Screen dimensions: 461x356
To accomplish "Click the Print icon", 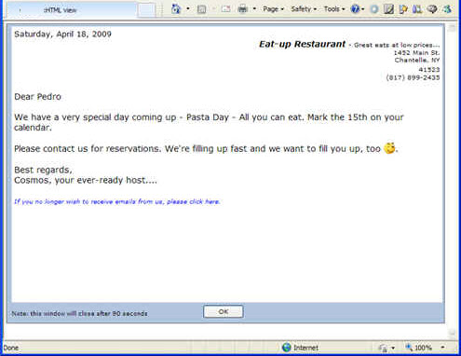I will click(243, 9).
